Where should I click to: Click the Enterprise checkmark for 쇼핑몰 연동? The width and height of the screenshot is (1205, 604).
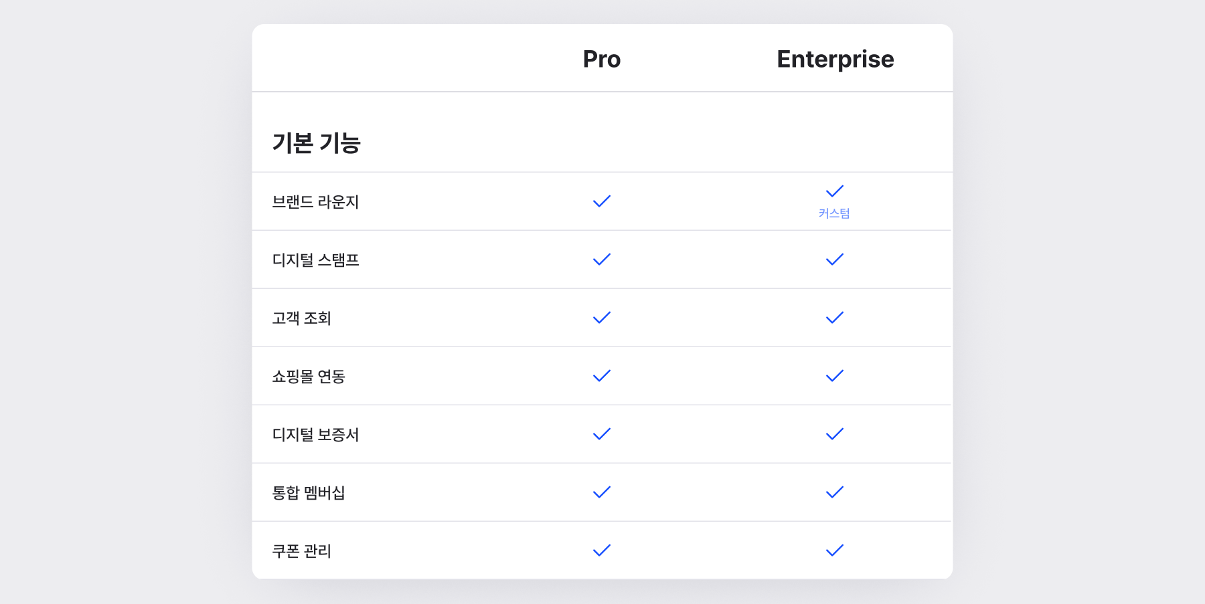tap(835, 376)
